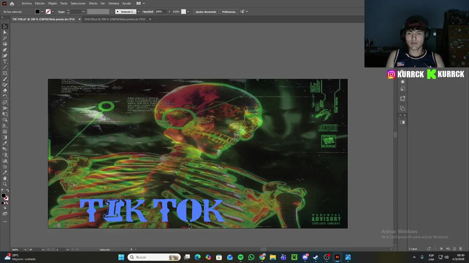Image resolution: width=469 pixels, height=263 pixels.
Task: Open the Gradient panel icon in dock
Action: tap(402, 122)
